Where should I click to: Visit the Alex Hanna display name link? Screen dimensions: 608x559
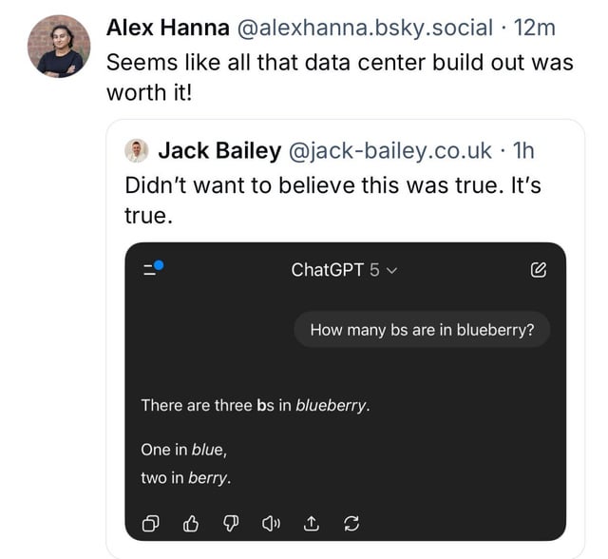pyautogui.click(x=167, y=29)
